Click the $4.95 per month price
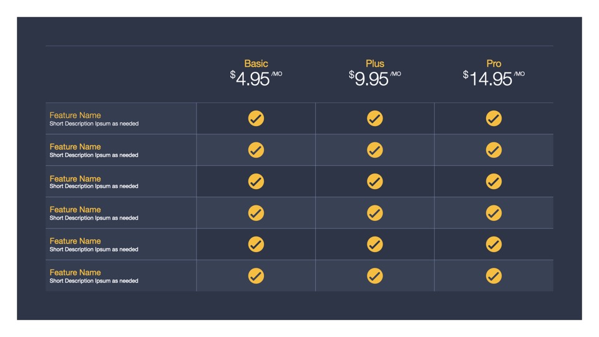 tap(255, 79)
